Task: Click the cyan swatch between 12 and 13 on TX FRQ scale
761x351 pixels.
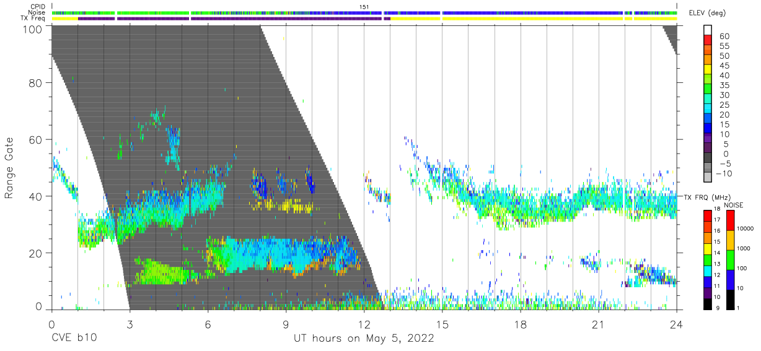Action: (708, 271)
